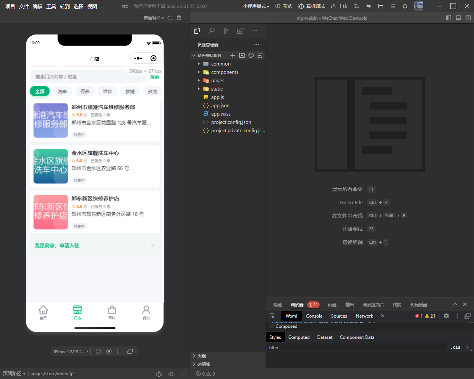Image resolution: width=474 pixels, height=379 pixels.
Task: Open the 终端 terminal tab
Action: coord(397,305)
